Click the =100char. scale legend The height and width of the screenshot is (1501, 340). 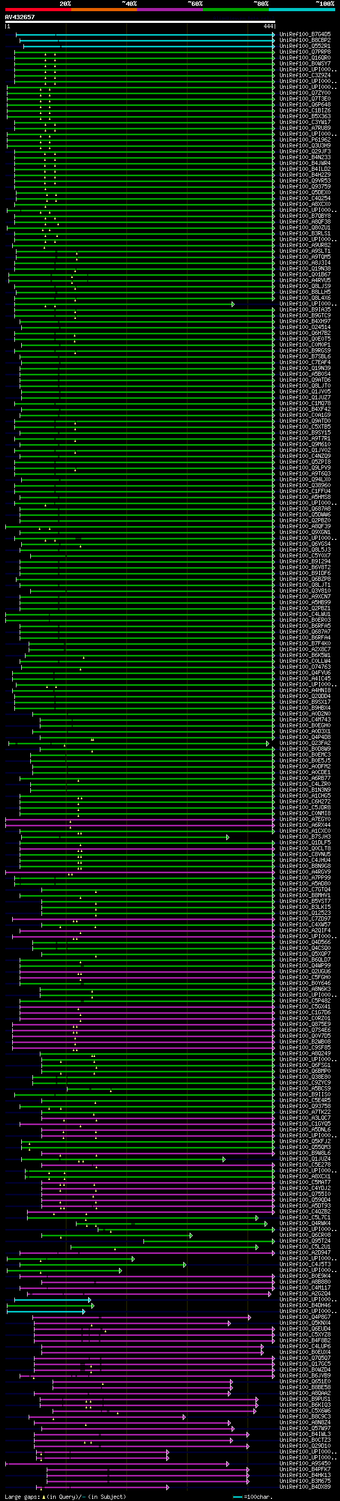pos(253,1496)
